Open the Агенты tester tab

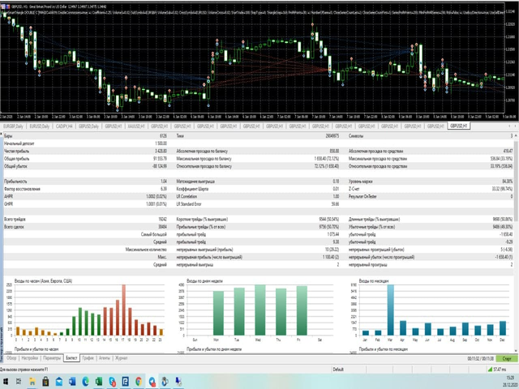click(105, 358)
